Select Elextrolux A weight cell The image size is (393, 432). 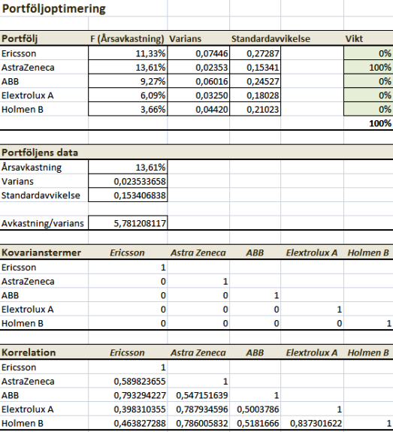[368, 95]
